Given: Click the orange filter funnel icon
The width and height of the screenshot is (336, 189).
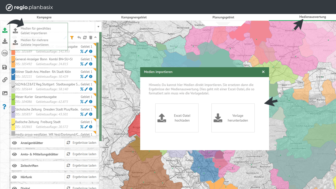Looking at the screenshot, I should point(72,38).
